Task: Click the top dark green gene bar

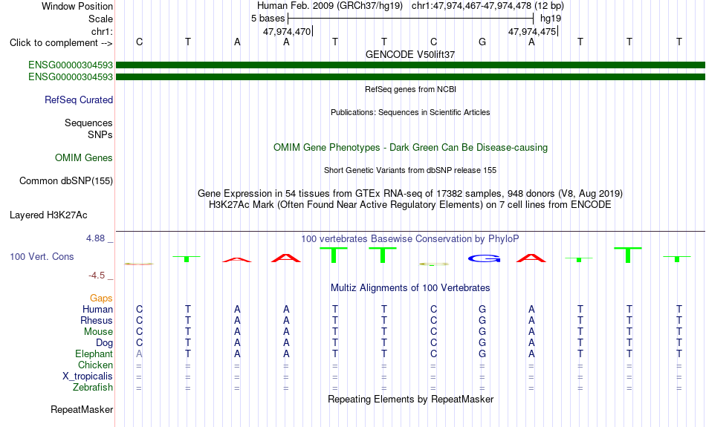Action: coord(410,65)
